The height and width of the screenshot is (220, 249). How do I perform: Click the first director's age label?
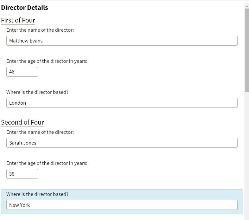tap(47, 61)
